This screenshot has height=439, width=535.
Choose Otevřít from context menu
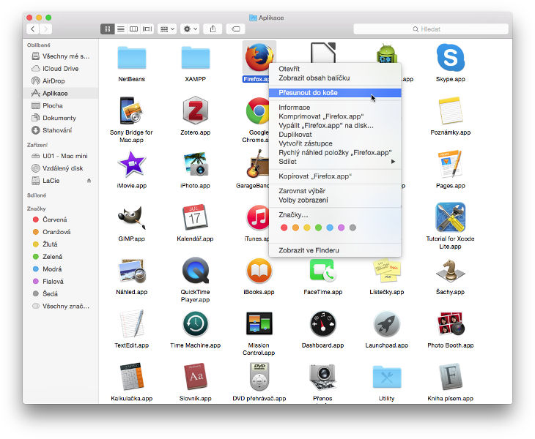pyautogui.click(x=289, y=69)
